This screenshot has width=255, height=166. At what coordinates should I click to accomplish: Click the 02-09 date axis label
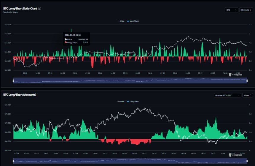[x=16, y=154]
